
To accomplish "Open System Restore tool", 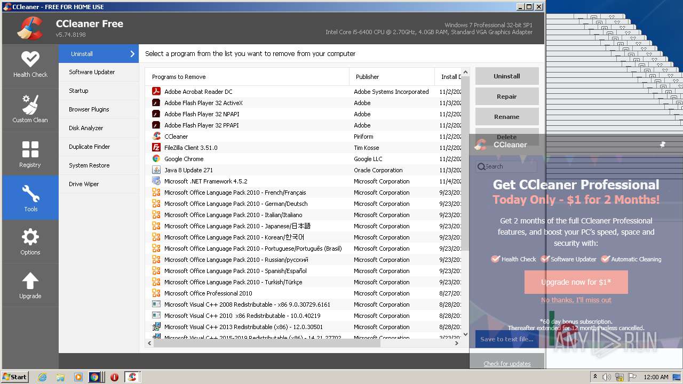I will click(99, 165).
